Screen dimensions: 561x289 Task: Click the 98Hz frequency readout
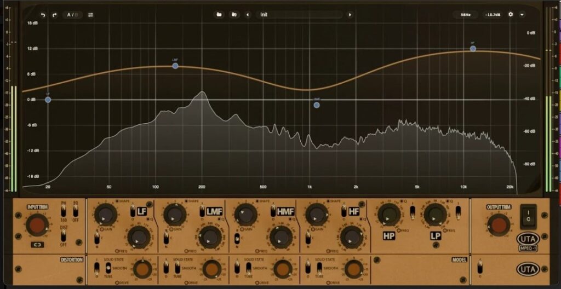pyautogui.click(x=465, y=15)
